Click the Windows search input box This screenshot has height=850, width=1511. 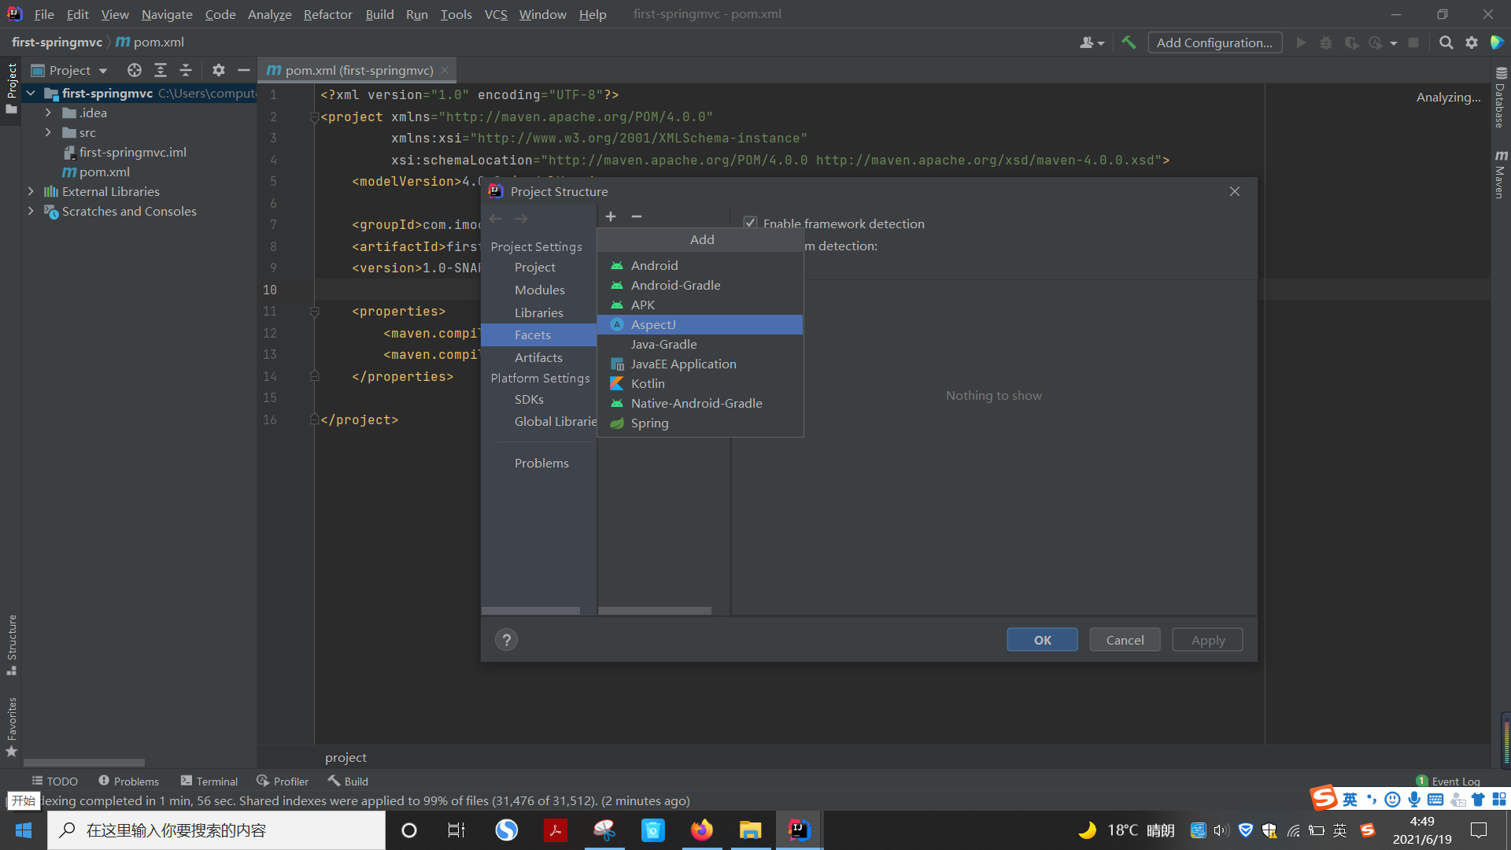(216, 830)
